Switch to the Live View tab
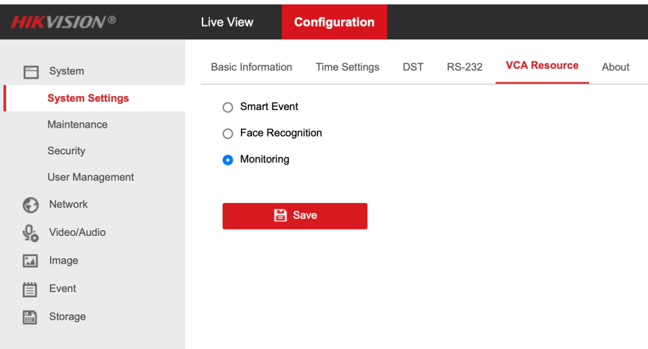The width and height of the screenshot is (648, 349). point(227,22)
